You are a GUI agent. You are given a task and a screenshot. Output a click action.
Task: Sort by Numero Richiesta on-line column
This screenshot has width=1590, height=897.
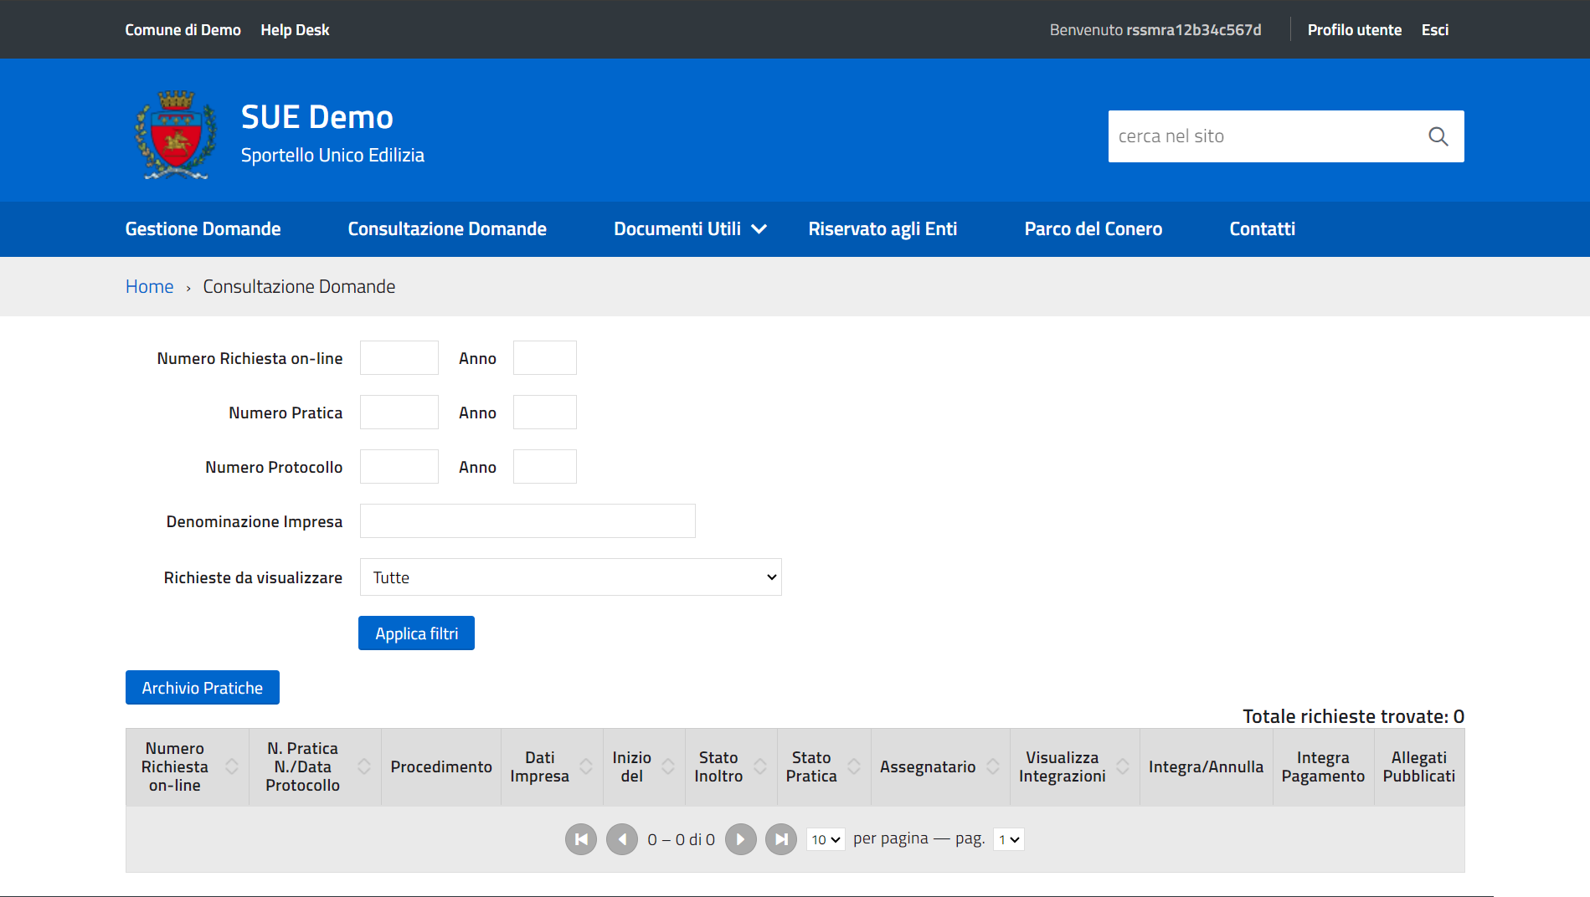click(x=232, y=766)
